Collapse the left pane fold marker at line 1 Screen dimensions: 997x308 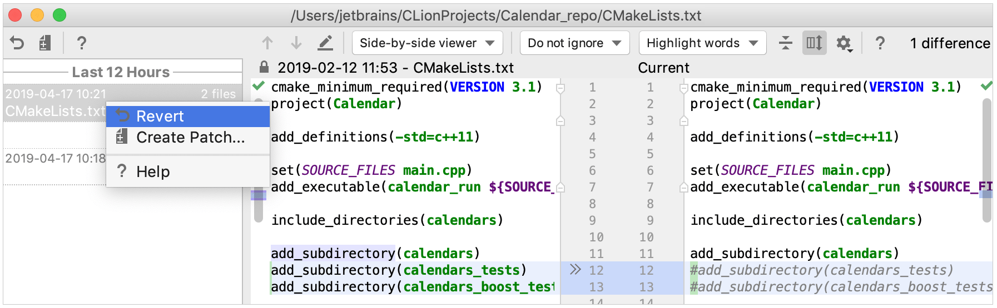(560, 88)
